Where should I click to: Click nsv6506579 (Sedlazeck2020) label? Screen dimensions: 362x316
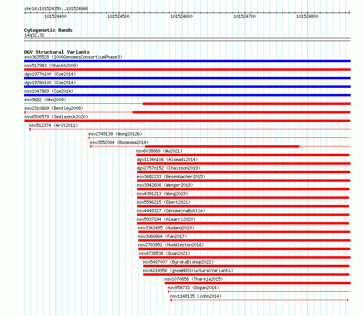[x=56, y=117]
